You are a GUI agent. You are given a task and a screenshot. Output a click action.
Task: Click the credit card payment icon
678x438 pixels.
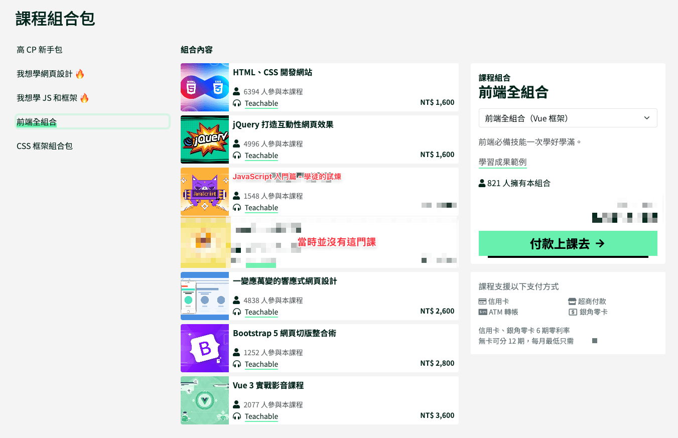482,302
